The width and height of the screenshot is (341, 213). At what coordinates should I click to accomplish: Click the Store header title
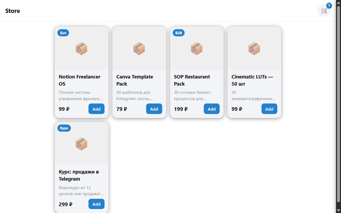[13, 11]
